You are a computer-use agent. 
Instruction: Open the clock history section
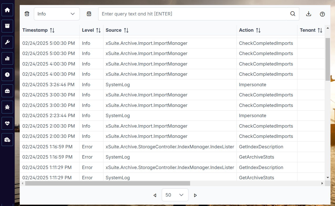click(x=7, y=74)
